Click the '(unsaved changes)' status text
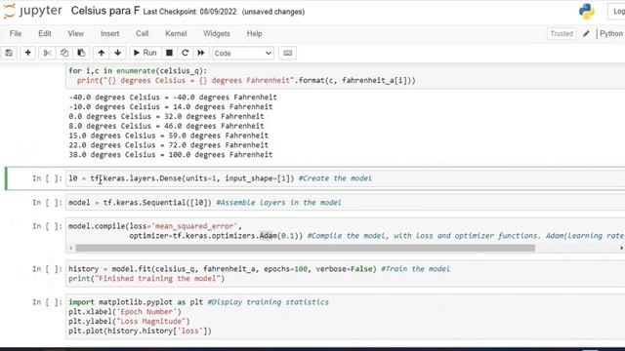This screenshot has width=625, height=351. click(273, 12)
